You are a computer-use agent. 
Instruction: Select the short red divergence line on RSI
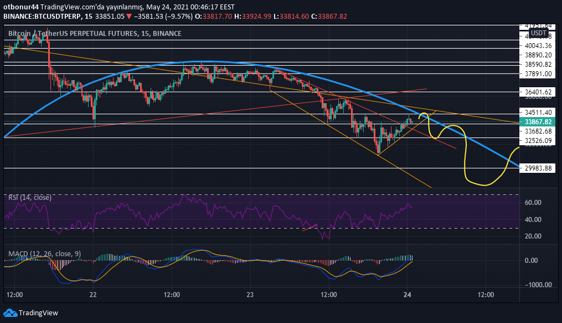pos(310,227)
